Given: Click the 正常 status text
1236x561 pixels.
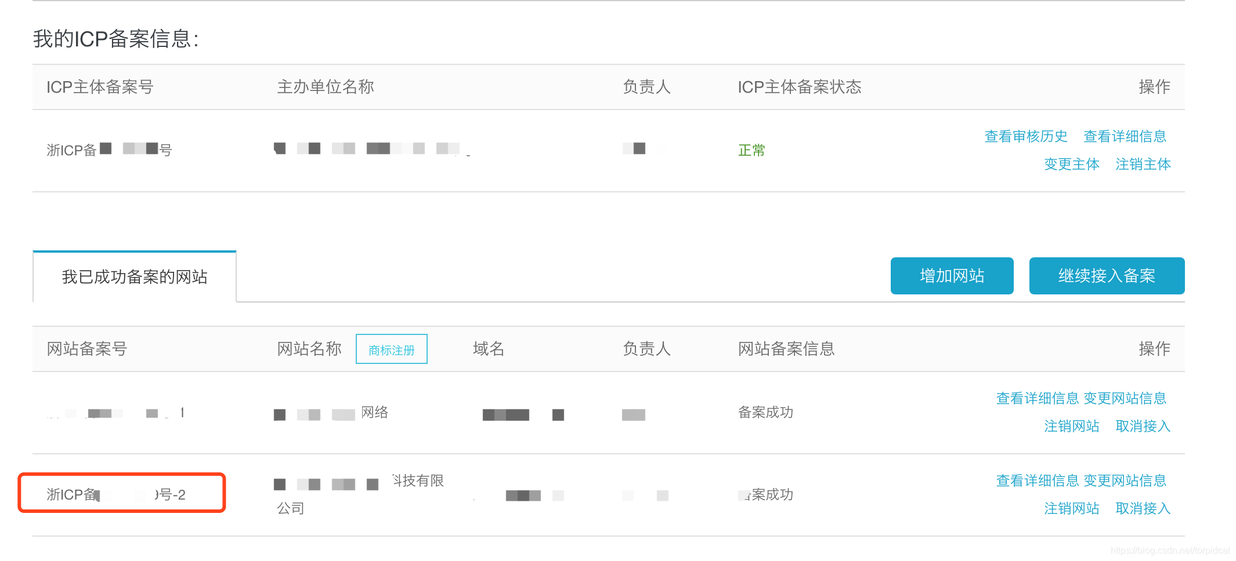Looking at the screenshot, I should point(751,150).
